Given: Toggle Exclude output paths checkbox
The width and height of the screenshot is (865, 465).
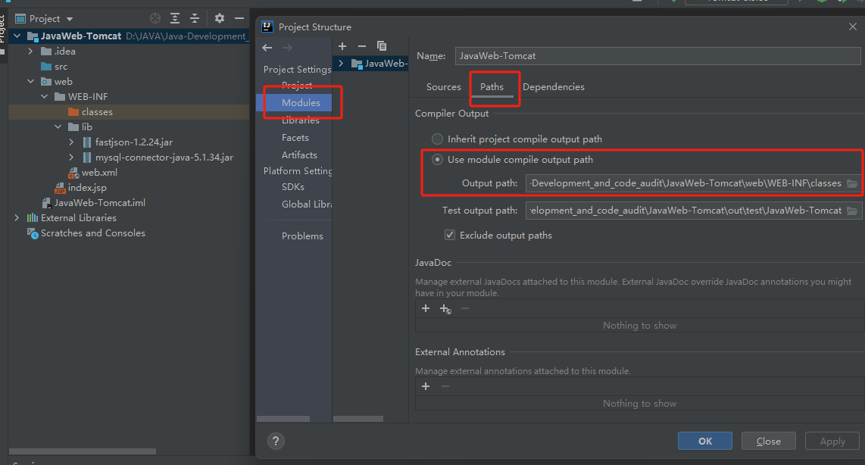Looking at the screenshot, I should click(x=450, y=235).
